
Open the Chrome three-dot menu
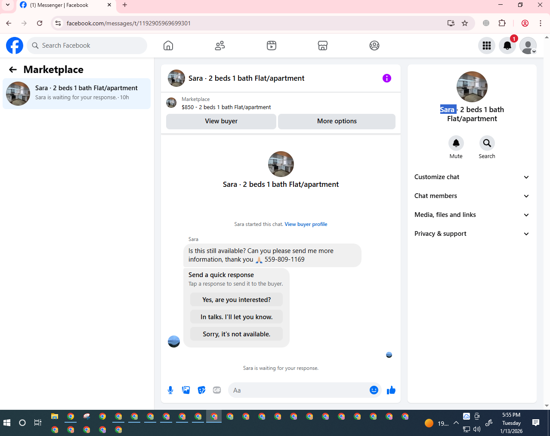(x=541, y=23)
